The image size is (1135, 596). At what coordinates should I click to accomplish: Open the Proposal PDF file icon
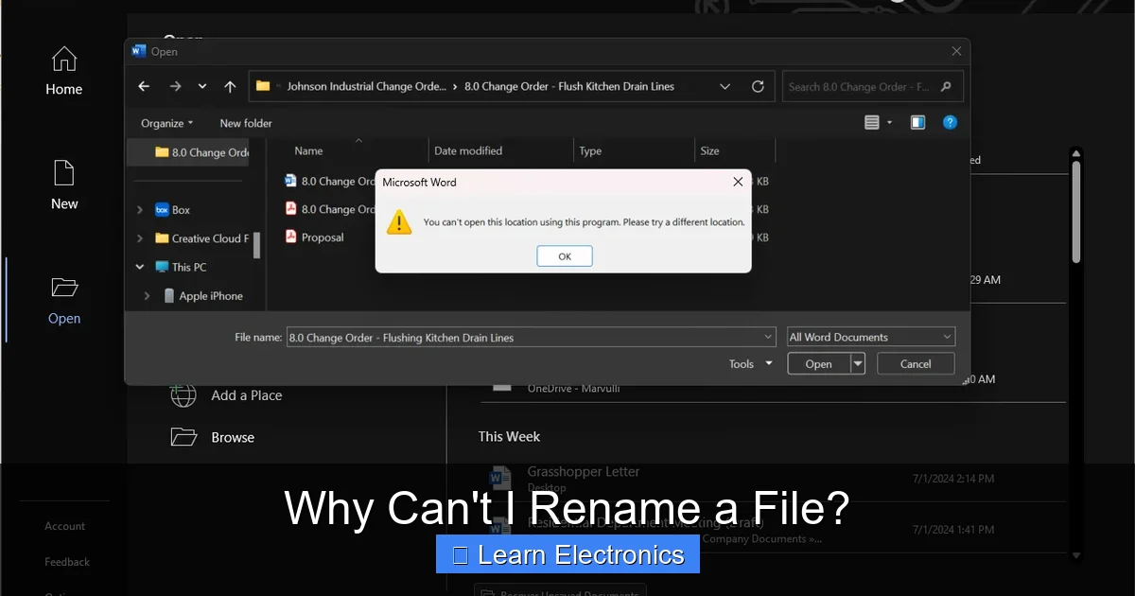coord(289,237)
